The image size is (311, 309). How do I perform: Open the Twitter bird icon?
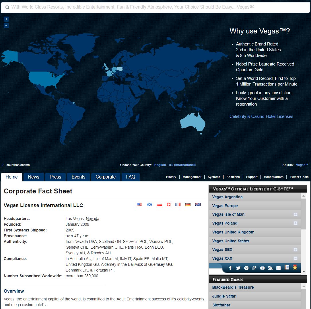pyautogui.click(x=238, y=268)
